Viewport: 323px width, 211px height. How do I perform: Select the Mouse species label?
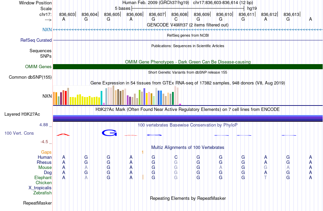coord(45,168)
